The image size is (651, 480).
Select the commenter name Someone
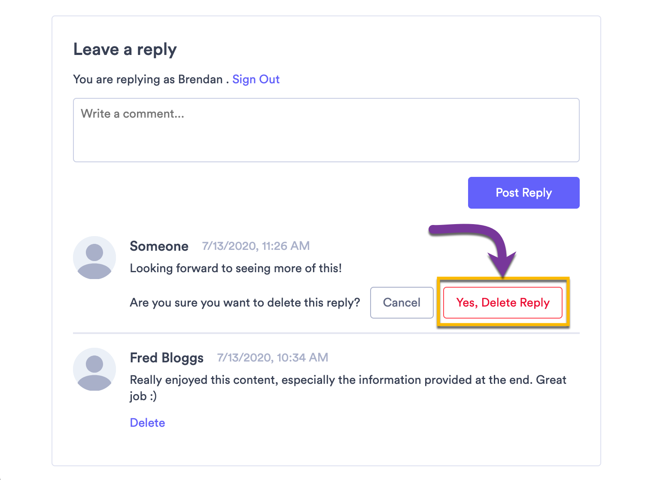tap(159, 246)
